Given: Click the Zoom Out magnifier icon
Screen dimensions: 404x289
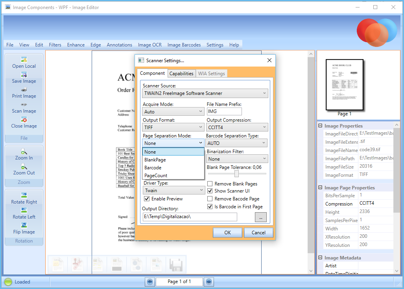Looking at the screenshot, I should (x=24, y=166).
